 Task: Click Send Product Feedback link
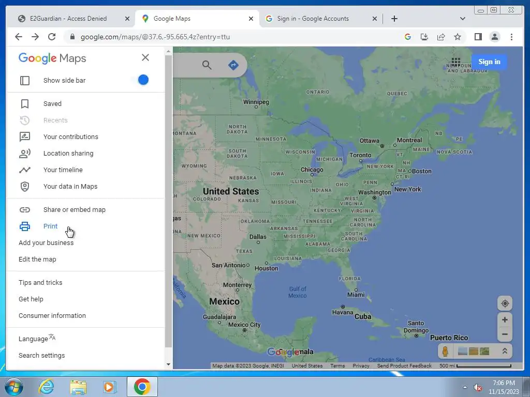click(x=404, y=365)
